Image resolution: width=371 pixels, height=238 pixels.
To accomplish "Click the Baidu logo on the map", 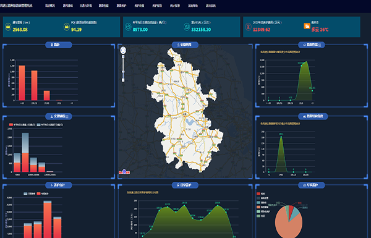I will pyautogui.click(x=124, y=172).
